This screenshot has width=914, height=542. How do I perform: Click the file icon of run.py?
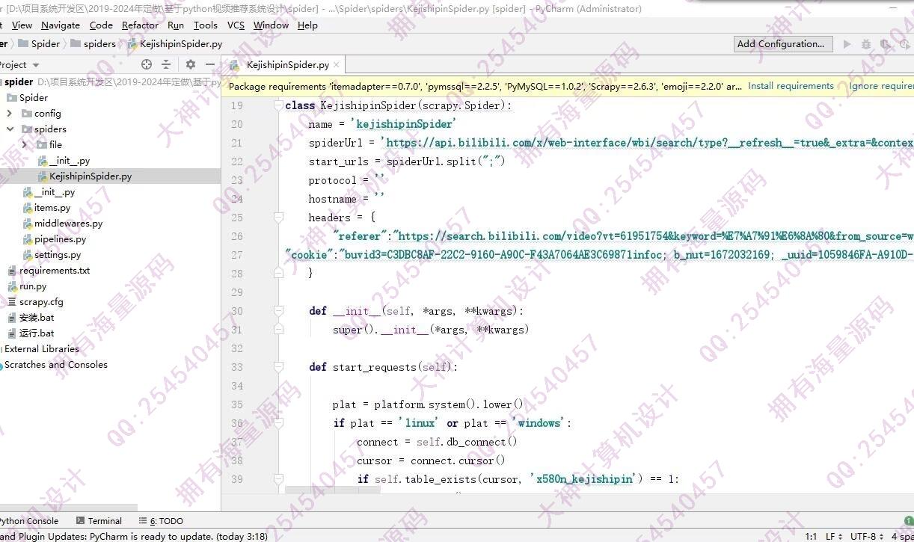tap(13, 286)
